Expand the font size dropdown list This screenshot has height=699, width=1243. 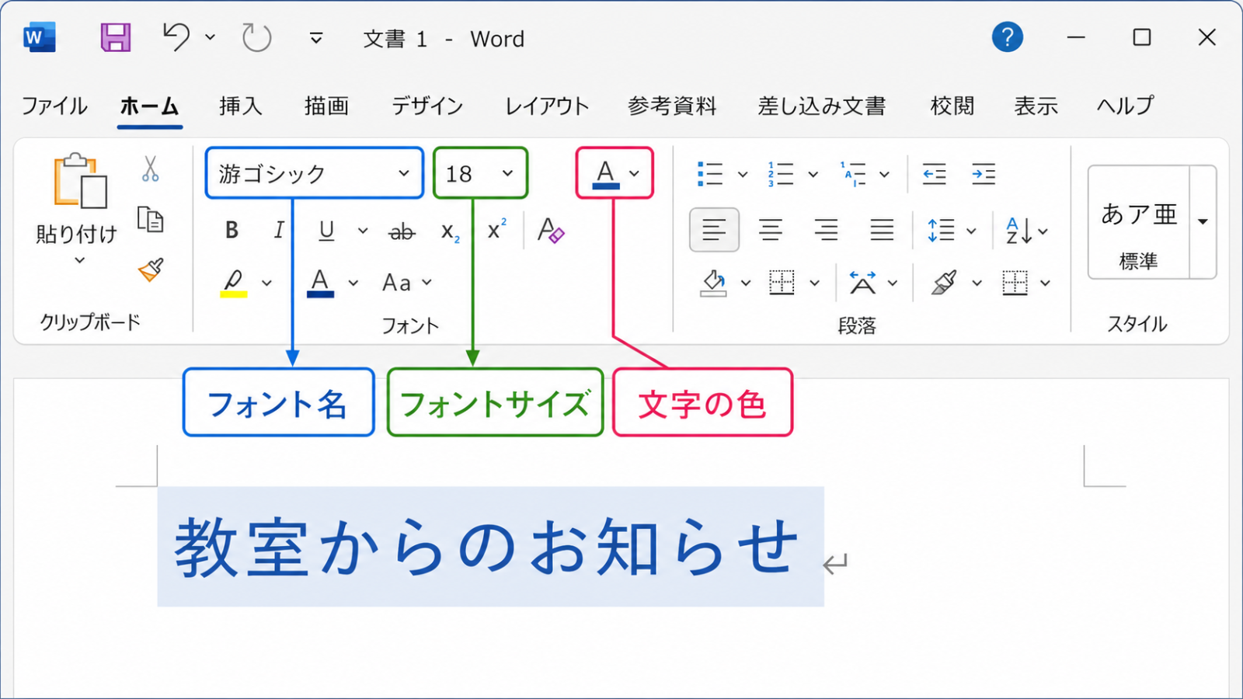tap(507, 173)
